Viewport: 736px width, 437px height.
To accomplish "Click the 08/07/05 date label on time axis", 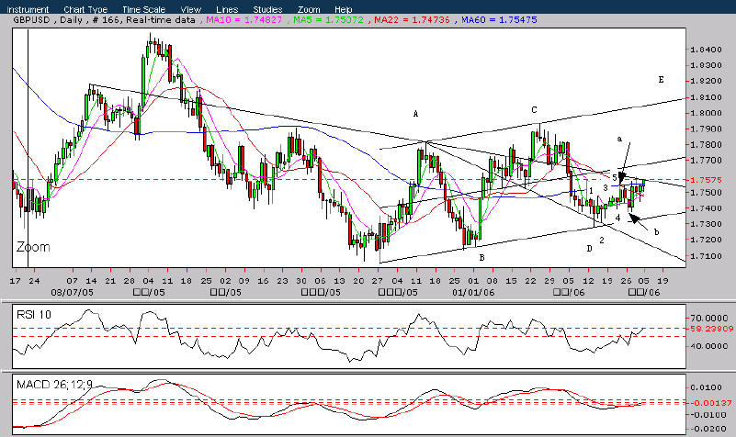I will point(72,292).
